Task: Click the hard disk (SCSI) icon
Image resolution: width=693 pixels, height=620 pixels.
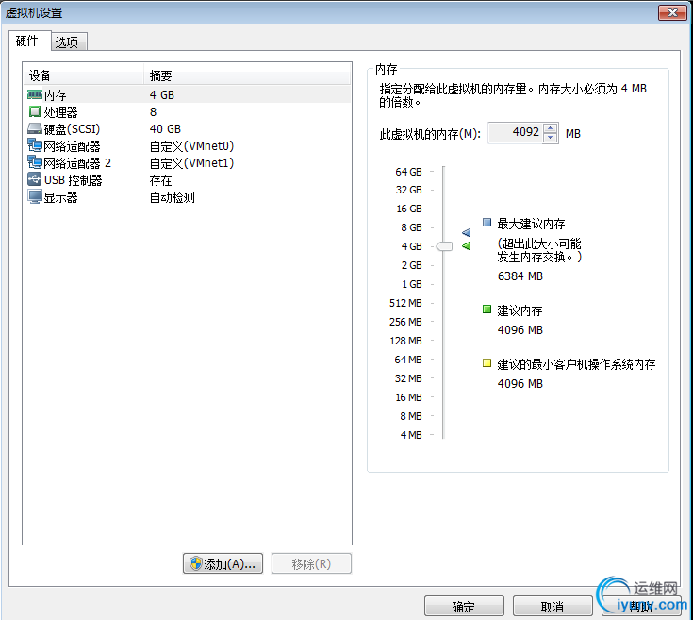Action: 35,128
